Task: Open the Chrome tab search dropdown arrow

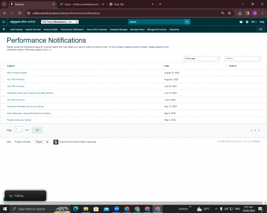Action: 4,4
